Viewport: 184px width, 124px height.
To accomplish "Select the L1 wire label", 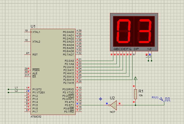I will (16, 87).
